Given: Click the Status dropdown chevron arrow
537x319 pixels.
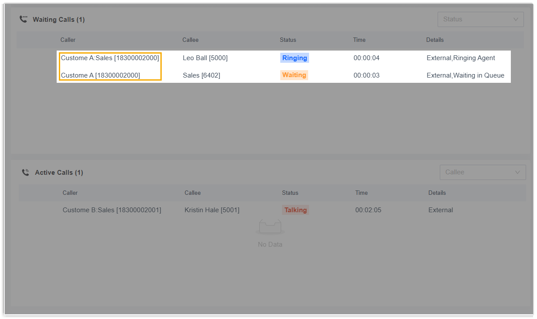Looking at the screenshot, I should (x=516, y=19).
